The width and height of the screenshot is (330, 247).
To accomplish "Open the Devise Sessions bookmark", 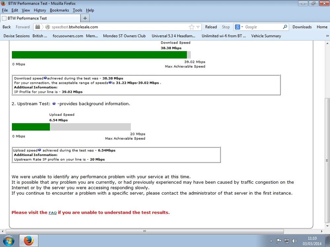I will coord(17,36).
